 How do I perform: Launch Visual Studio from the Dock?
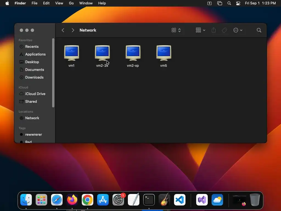point(202,199)
